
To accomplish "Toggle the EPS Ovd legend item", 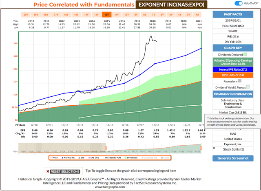I will (94, 158).
